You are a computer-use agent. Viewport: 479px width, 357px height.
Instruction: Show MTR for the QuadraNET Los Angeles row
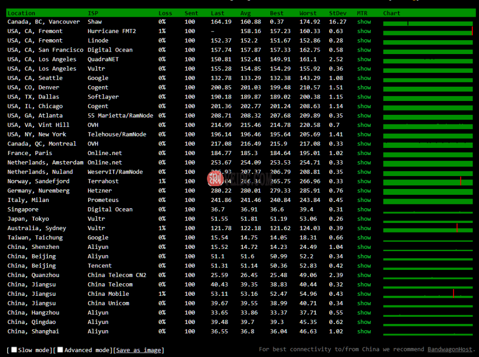click(x=364, y=59)
